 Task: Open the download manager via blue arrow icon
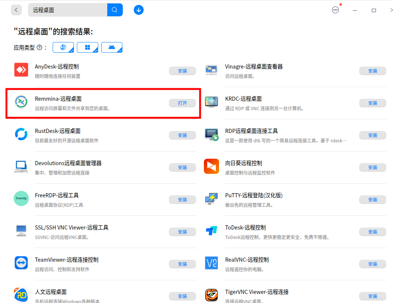(138, 9)
